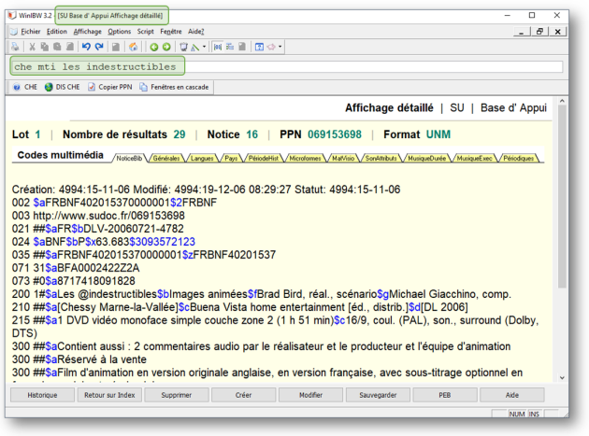The height and width of the screenshot is (436, 589).
Task: Click the DIS CHE globe shortcut
Action: pos(63,87)
